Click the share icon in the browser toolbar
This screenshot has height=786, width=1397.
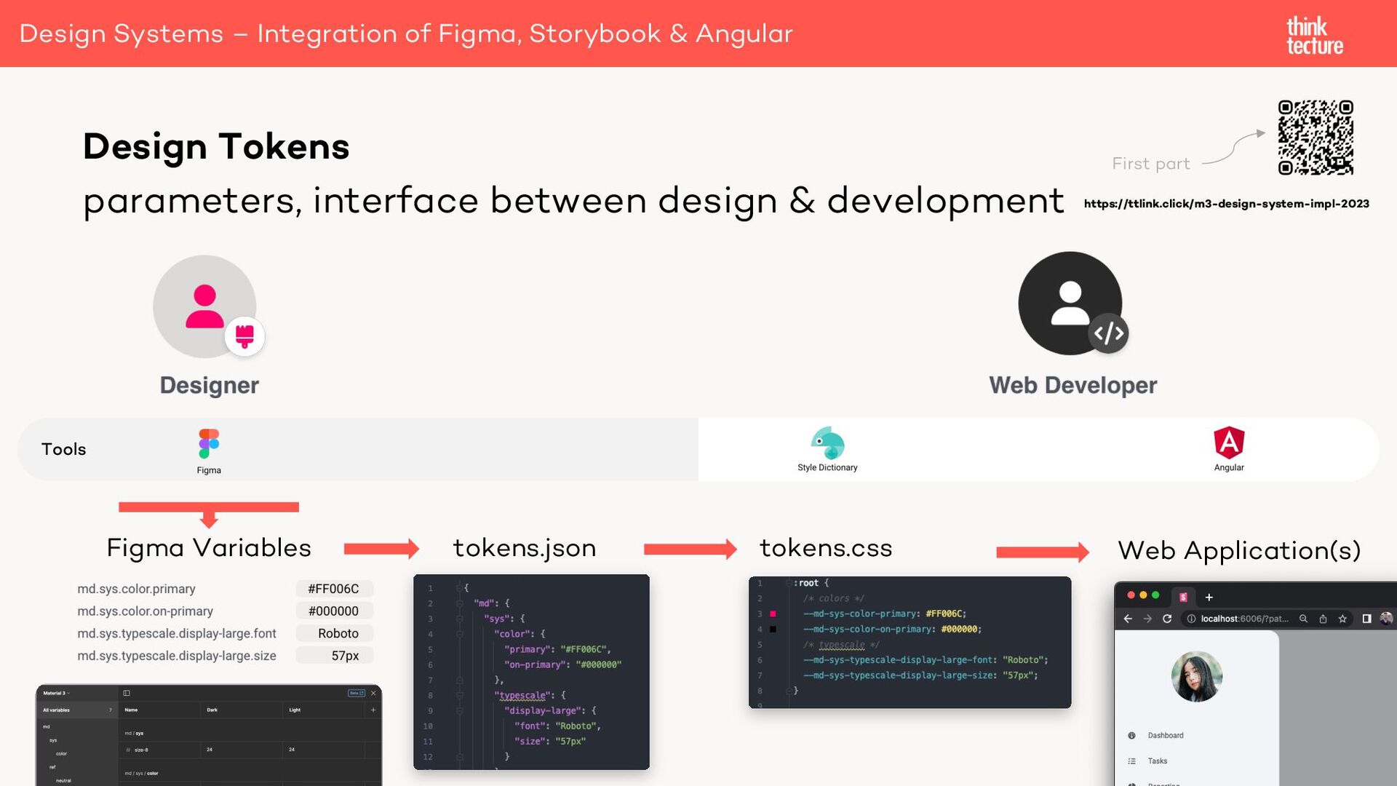[x=1324, y=619]
